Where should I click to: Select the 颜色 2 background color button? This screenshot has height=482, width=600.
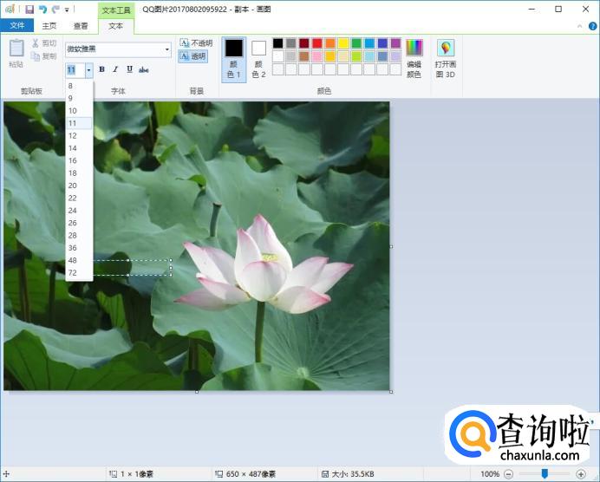(x=258, y=59)
